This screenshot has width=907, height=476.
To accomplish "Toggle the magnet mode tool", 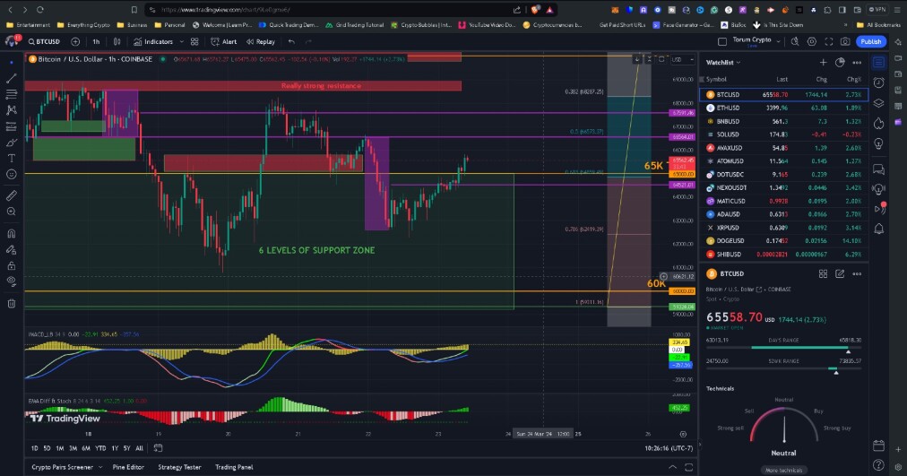I will [x=11, y=234].
